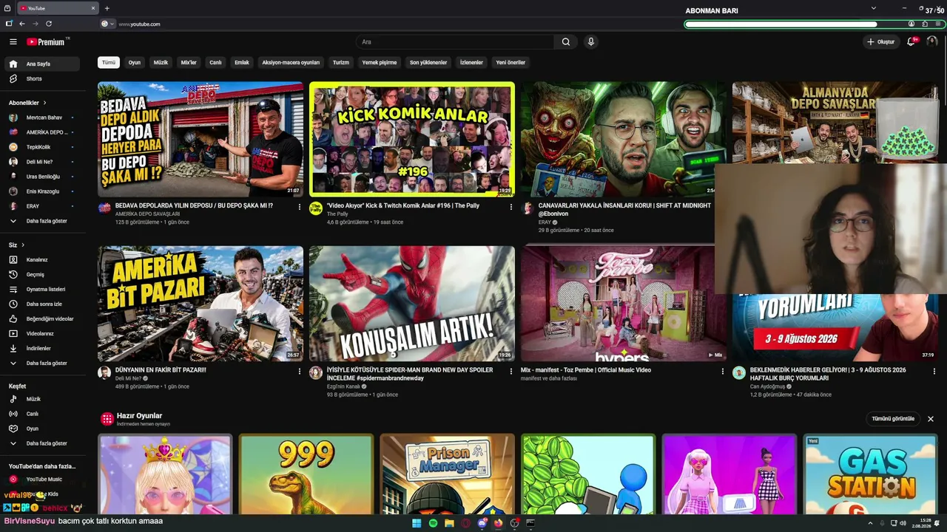The height and width of the screenshot is (532, 947).
Task: Open Ana Sayfa in the sidebar
Action: (43, 64)
